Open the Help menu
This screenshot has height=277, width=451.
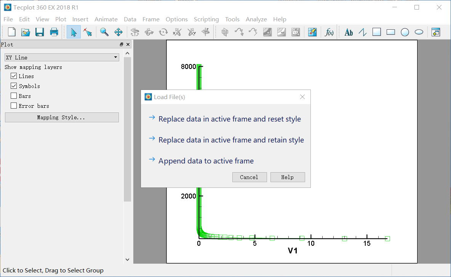pyautogui.click(x=280, y=19)
